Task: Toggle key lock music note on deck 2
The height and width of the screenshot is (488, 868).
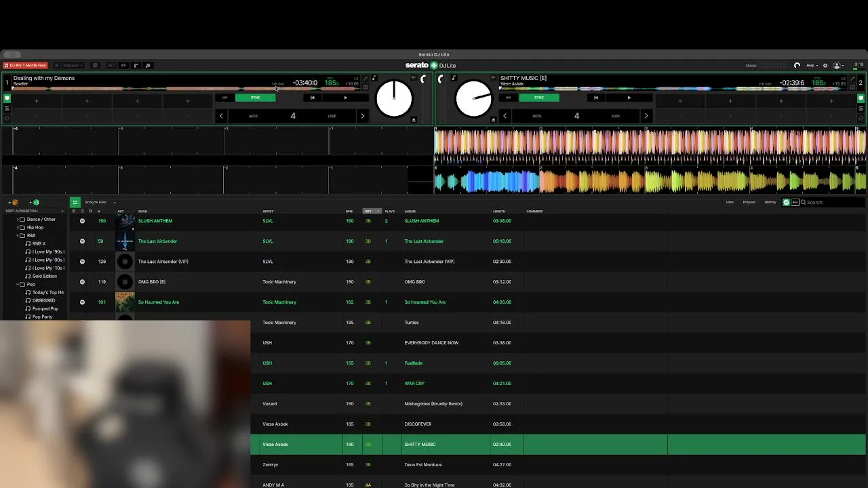Action: point(454,79)
